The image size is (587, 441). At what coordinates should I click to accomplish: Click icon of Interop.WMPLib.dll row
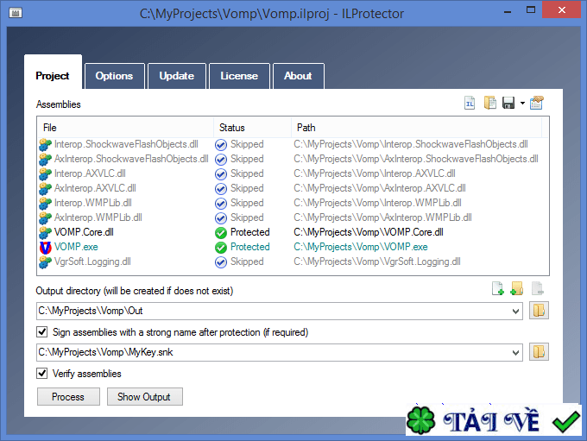[45, 203]
